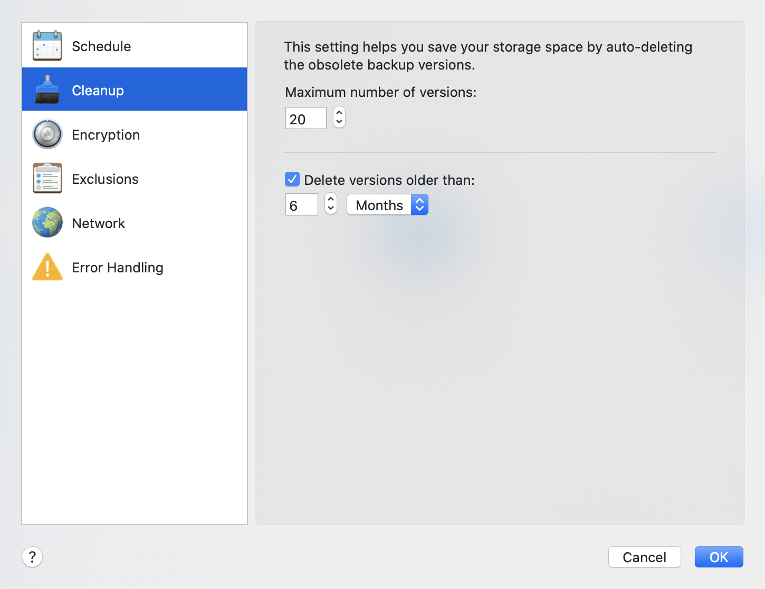
Task: Uncheck the Delete versions older than checkbox
Action: tap(292, 179)
